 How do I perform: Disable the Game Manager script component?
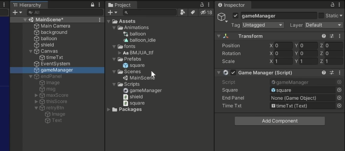pos(233,73)
